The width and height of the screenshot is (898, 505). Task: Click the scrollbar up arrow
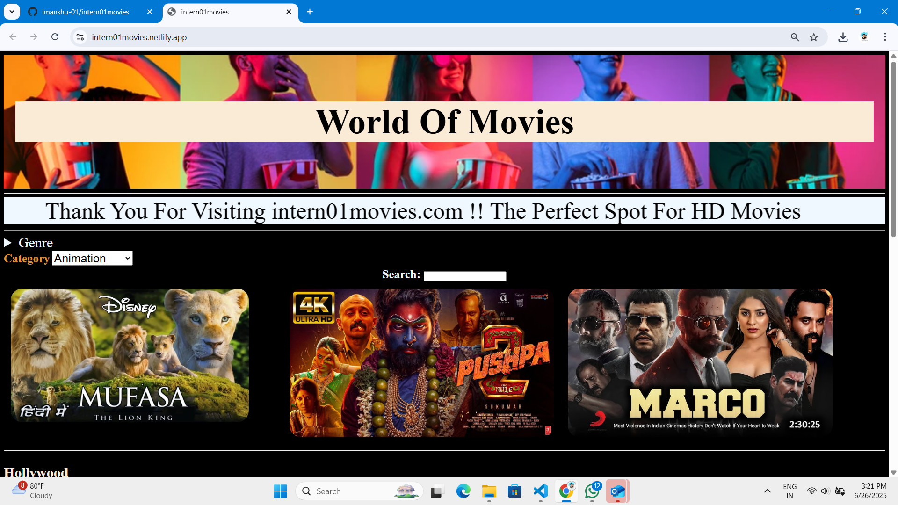coord(893,56)
